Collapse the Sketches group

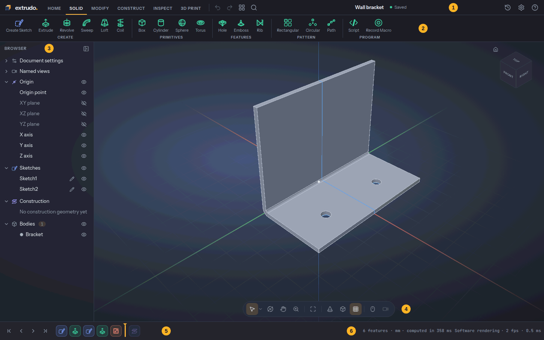tap(6, 168)
